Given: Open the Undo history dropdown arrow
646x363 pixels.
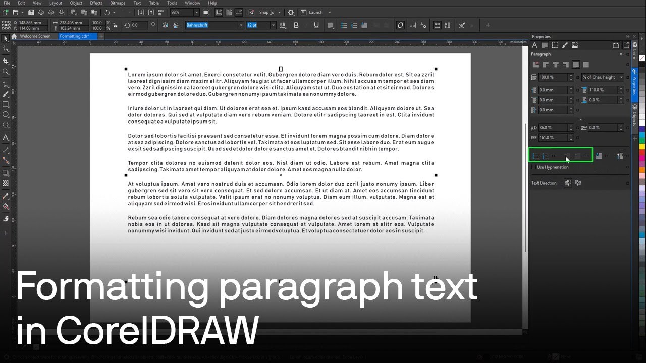Looking at the screenshot, I should 114,12.
